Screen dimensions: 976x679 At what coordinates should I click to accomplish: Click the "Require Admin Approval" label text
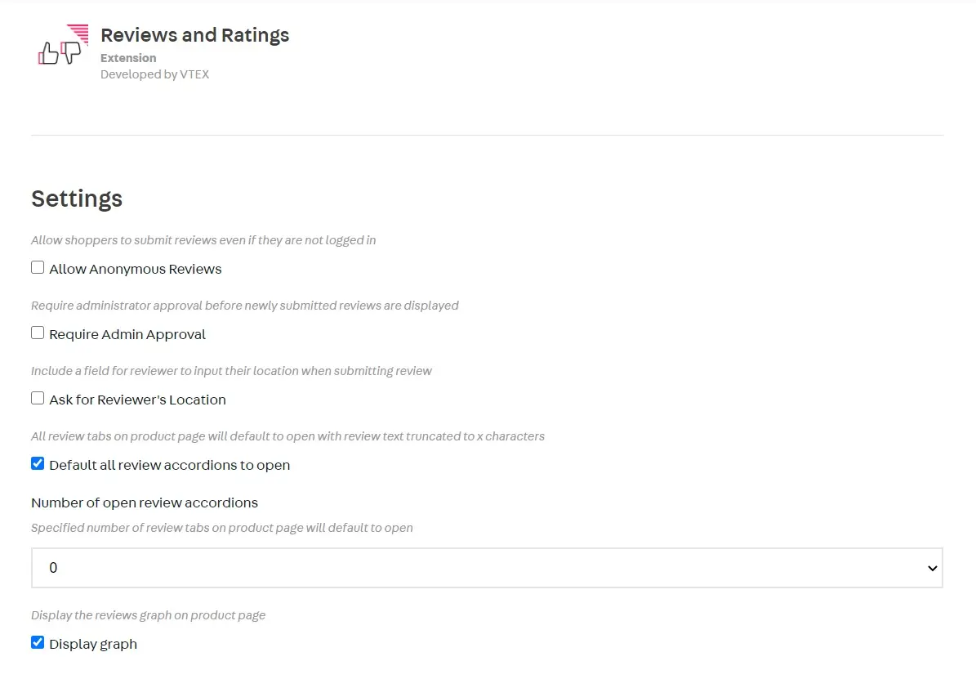tap(127, 334)
